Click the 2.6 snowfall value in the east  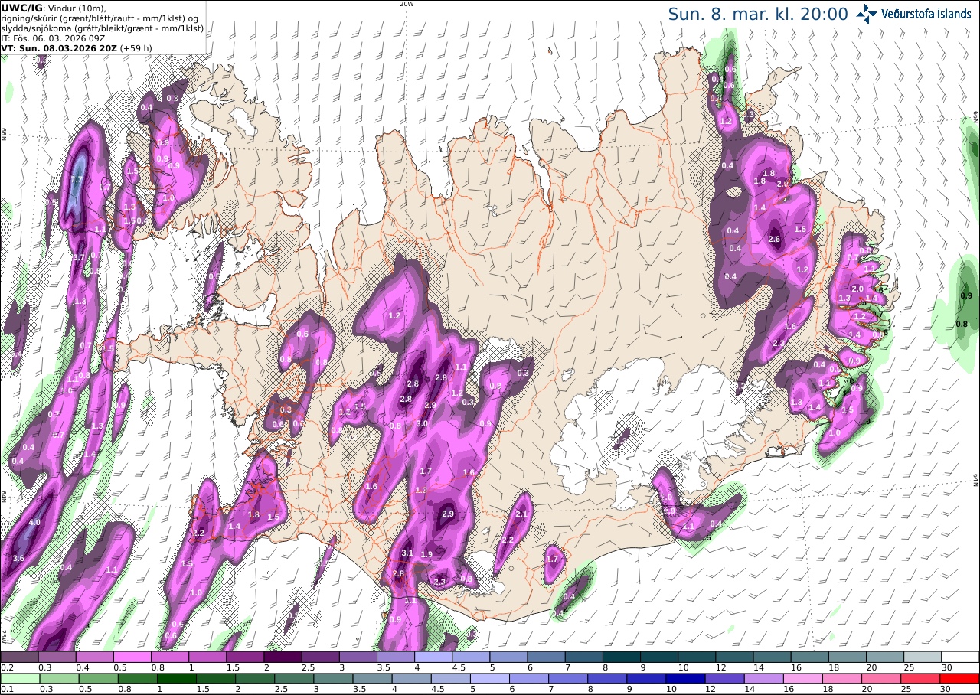point(774,240)
